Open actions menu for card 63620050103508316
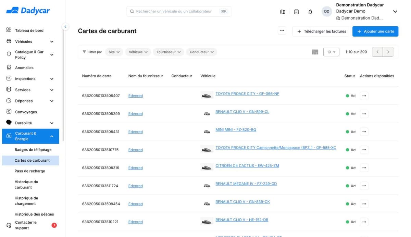Image resolution: width=411 pixels, height=237 pixels. 364,168
